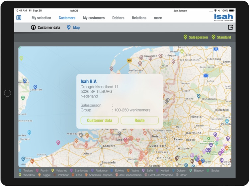
Task: Click the Twelves legend pin
Action: (20, 171)
